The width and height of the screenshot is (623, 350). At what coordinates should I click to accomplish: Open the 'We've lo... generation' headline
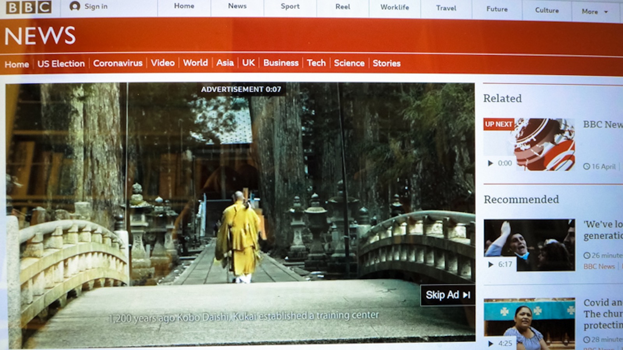pyautogui.click(x=603, y=230)
